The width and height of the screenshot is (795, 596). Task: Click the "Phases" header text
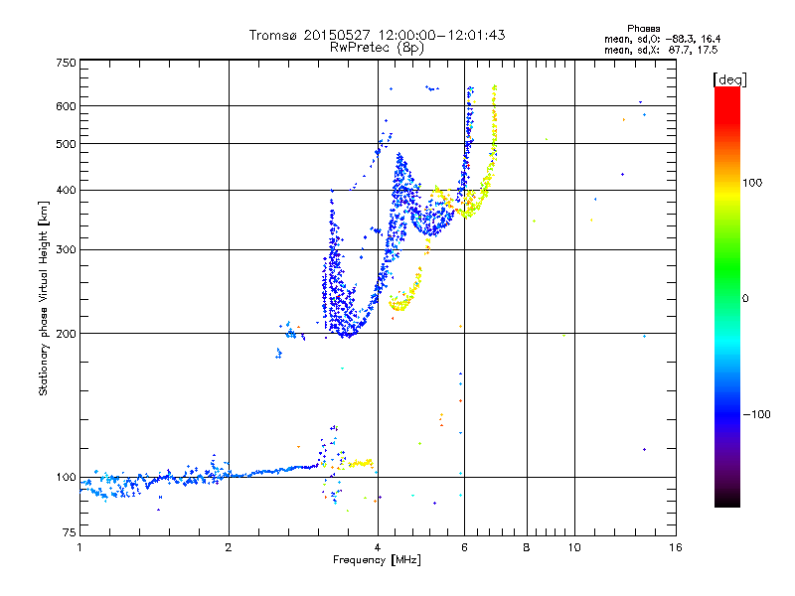pyautogui.click(x=643, y=29)
